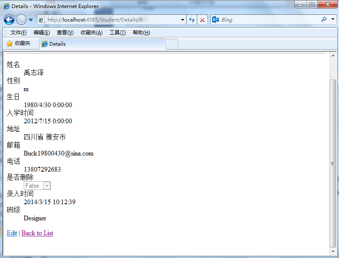Viewport: 339px width, 258px height.
Task: Click the 班级 field label
Action: pyautogui.click(x=13, y=210)
